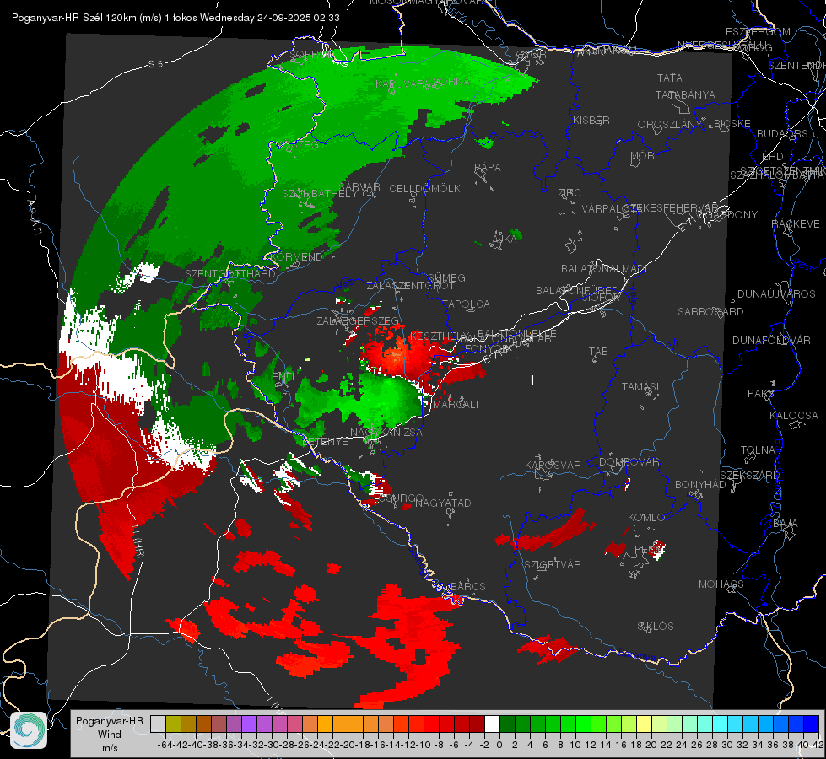Click the 'S 6' road label
Image resolution: width=826 pixels, height=759 pixels.
155,64
